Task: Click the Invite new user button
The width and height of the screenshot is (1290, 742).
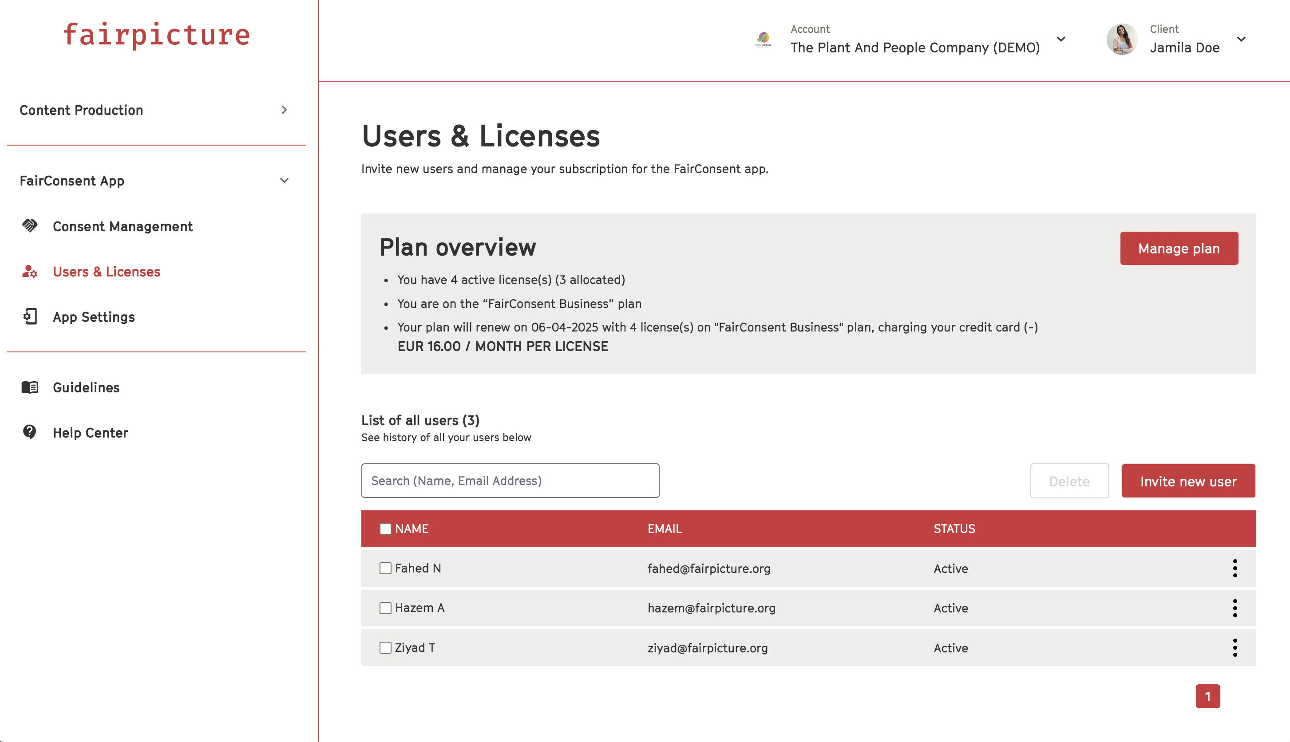Action: [1188, 481]
